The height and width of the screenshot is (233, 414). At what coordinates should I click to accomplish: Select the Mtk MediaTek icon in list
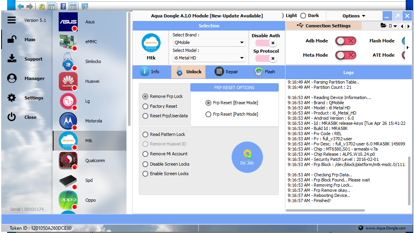click(68, 141)
